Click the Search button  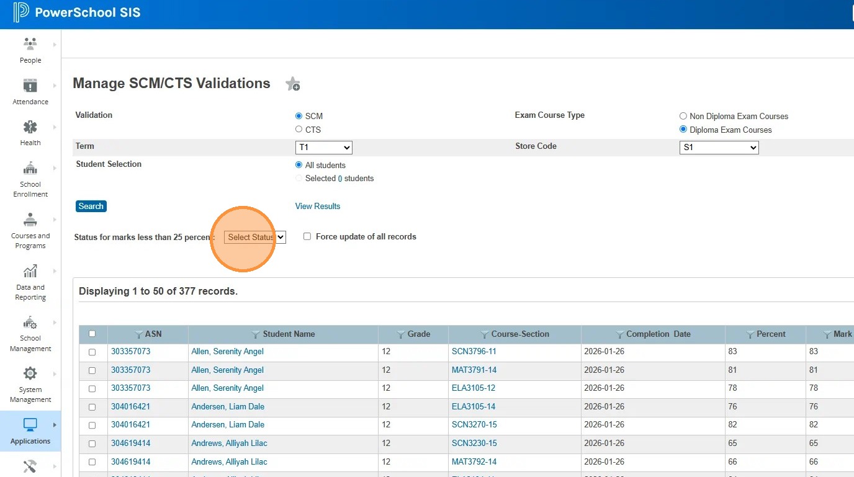click(x=91, y=207)
